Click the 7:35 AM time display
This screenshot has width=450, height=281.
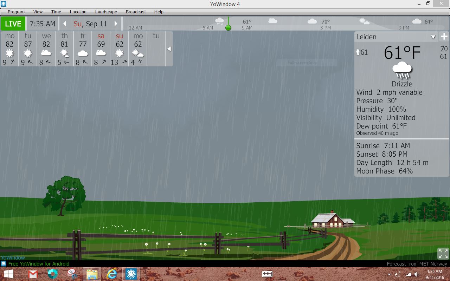click(x=43, y=24)
